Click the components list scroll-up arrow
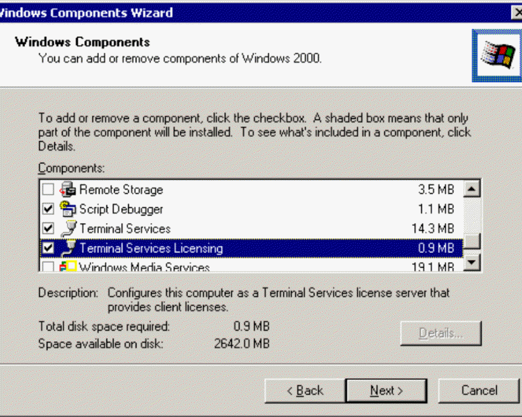Viewport: 522px width, 417px height. click(471, 189)
